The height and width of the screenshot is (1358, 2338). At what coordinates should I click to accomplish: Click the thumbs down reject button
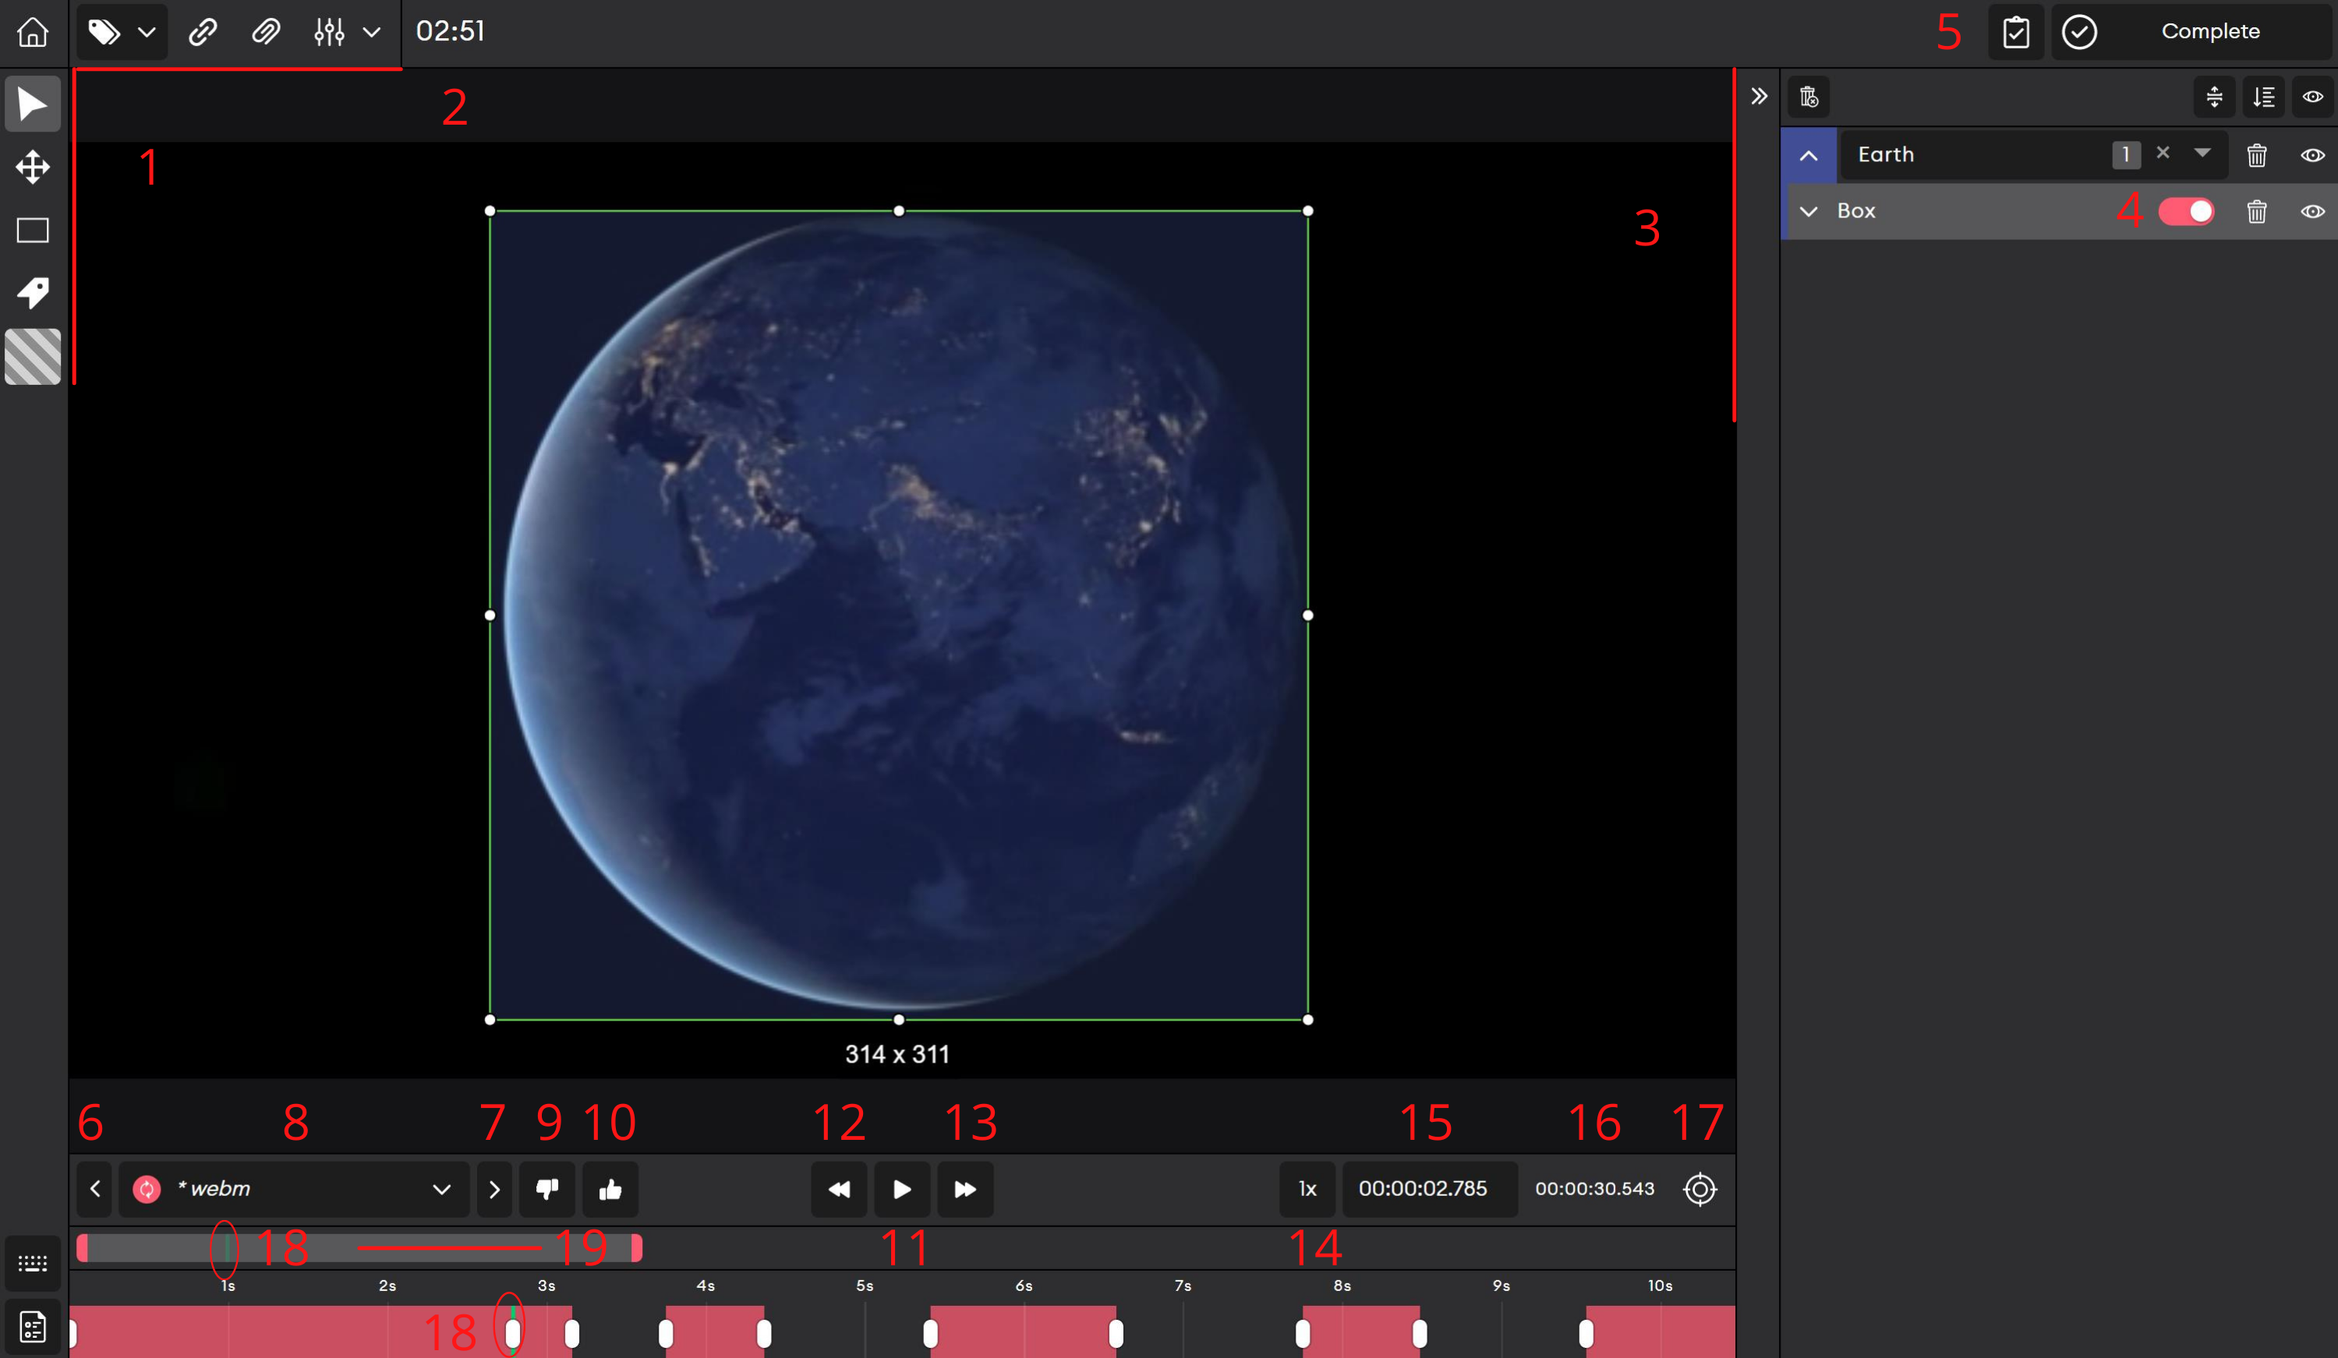[x=547, y=1188]
